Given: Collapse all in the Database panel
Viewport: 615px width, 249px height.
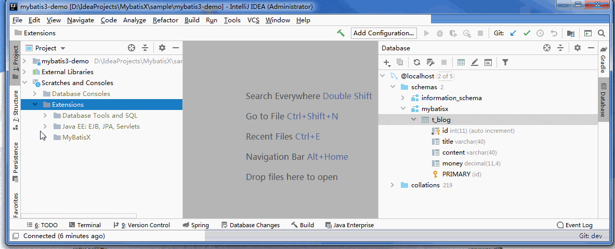Looking at the screenshot, I should [x=560, y=48].
